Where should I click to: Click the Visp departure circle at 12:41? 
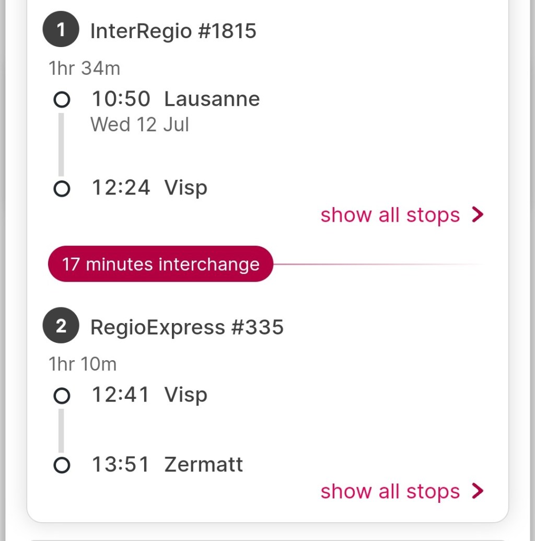(x=62, y=396)
